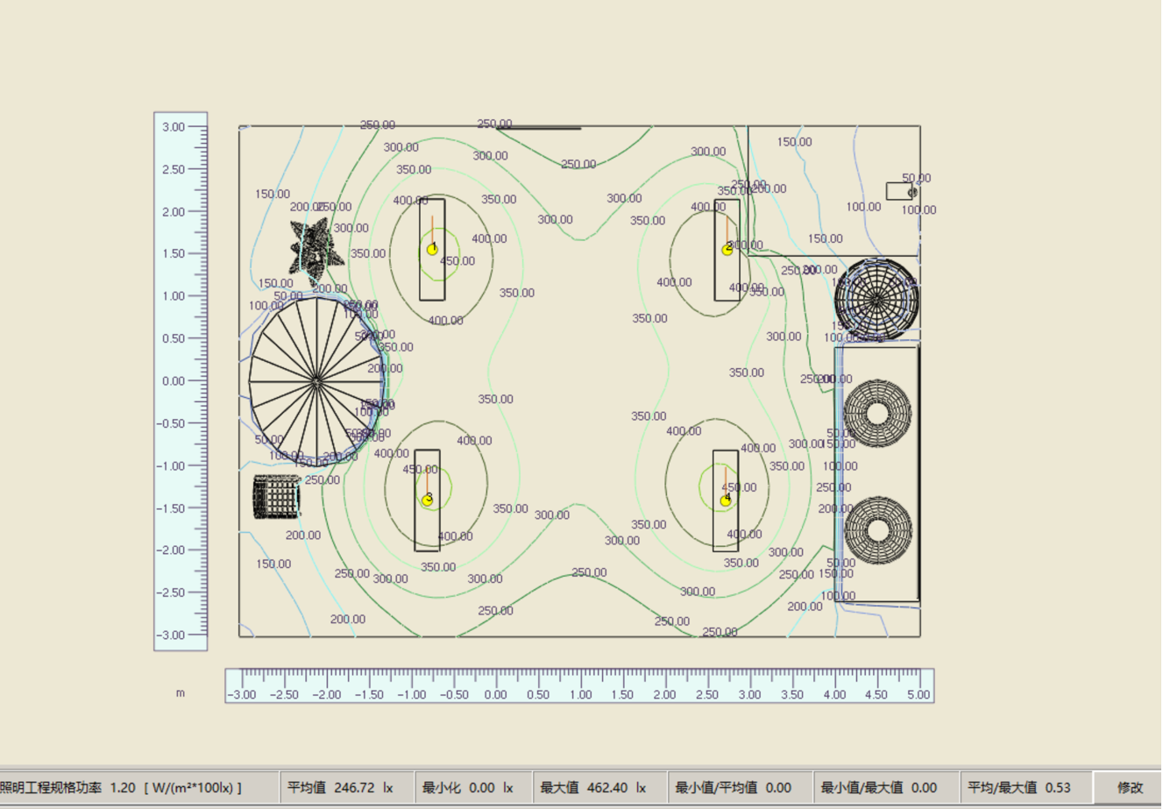1163x809 pixels.
Task: Click the vertical ruler scale
Action: pyautogui.click(x=181, y=381)
